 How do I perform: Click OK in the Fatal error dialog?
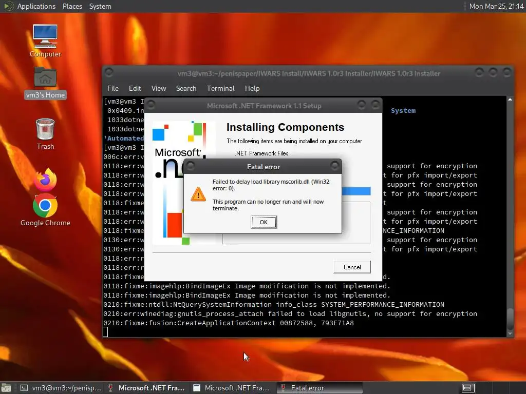[264, 222]
